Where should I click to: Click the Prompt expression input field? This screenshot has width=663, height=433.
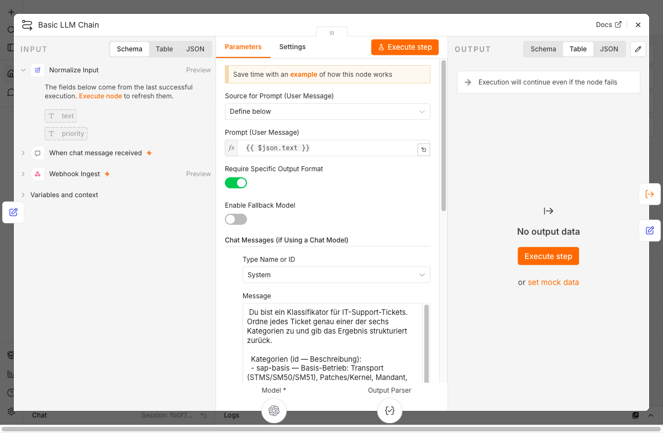click(327, 148)
